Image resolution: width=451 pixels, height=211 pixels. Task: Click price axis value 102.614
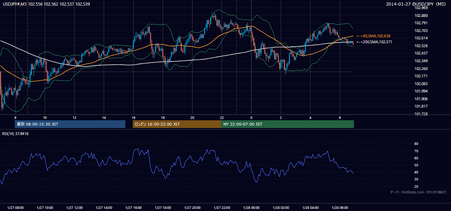(x=421, y=38)
